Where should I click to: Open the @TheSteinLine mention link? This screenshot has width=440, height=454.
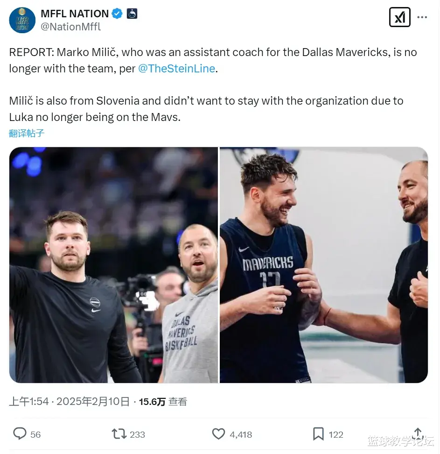[x=177, y=69]
